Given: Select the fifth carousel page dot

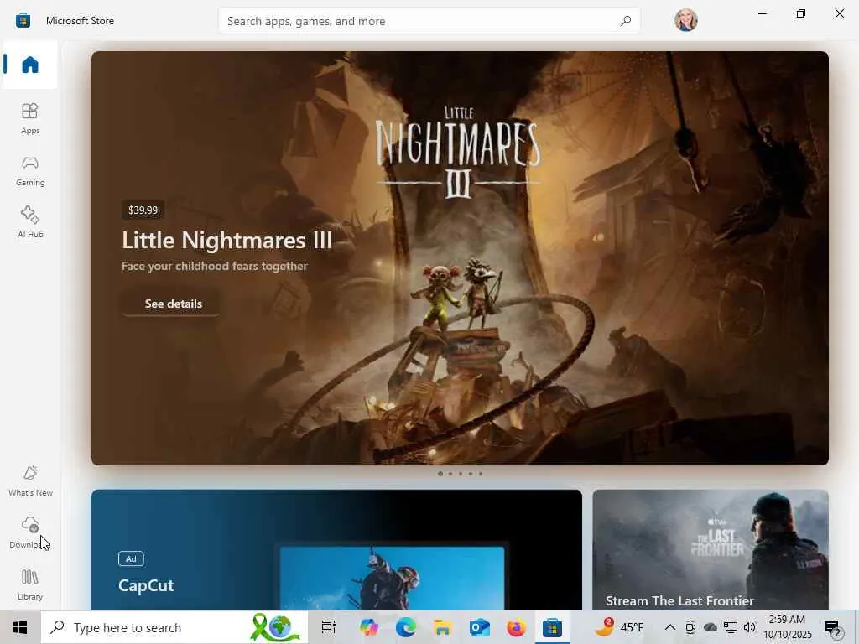Looking at the screenshot, I should (481, 474).
